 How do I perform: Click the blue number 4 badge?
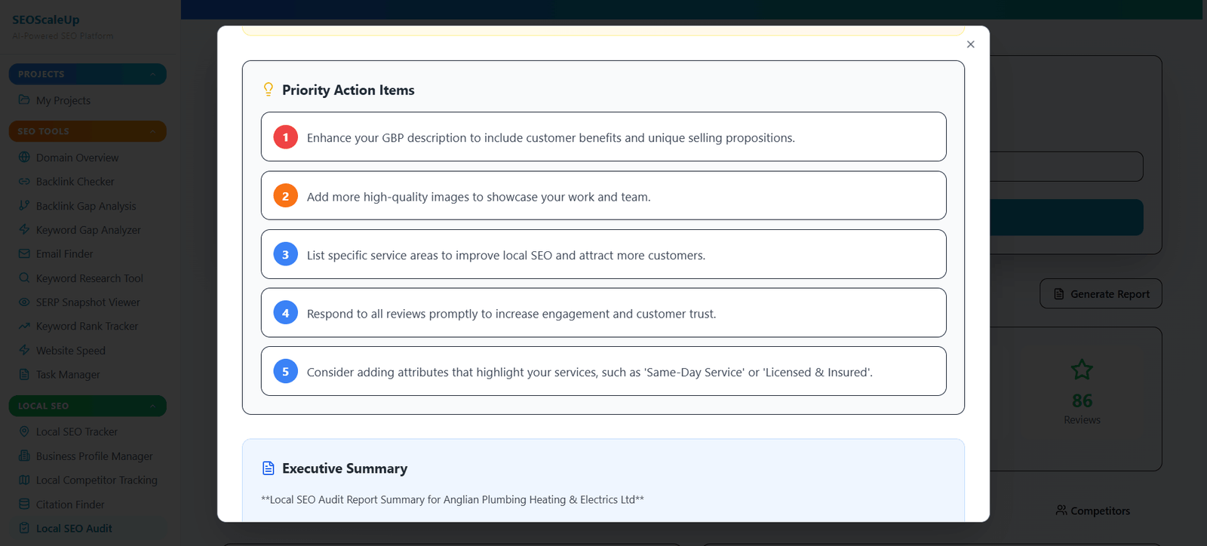[285, 312]
